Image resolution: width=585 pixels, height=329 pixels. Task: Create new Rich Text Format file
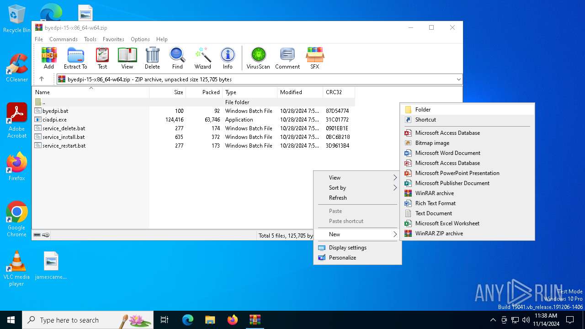click(x=467, y=203)
